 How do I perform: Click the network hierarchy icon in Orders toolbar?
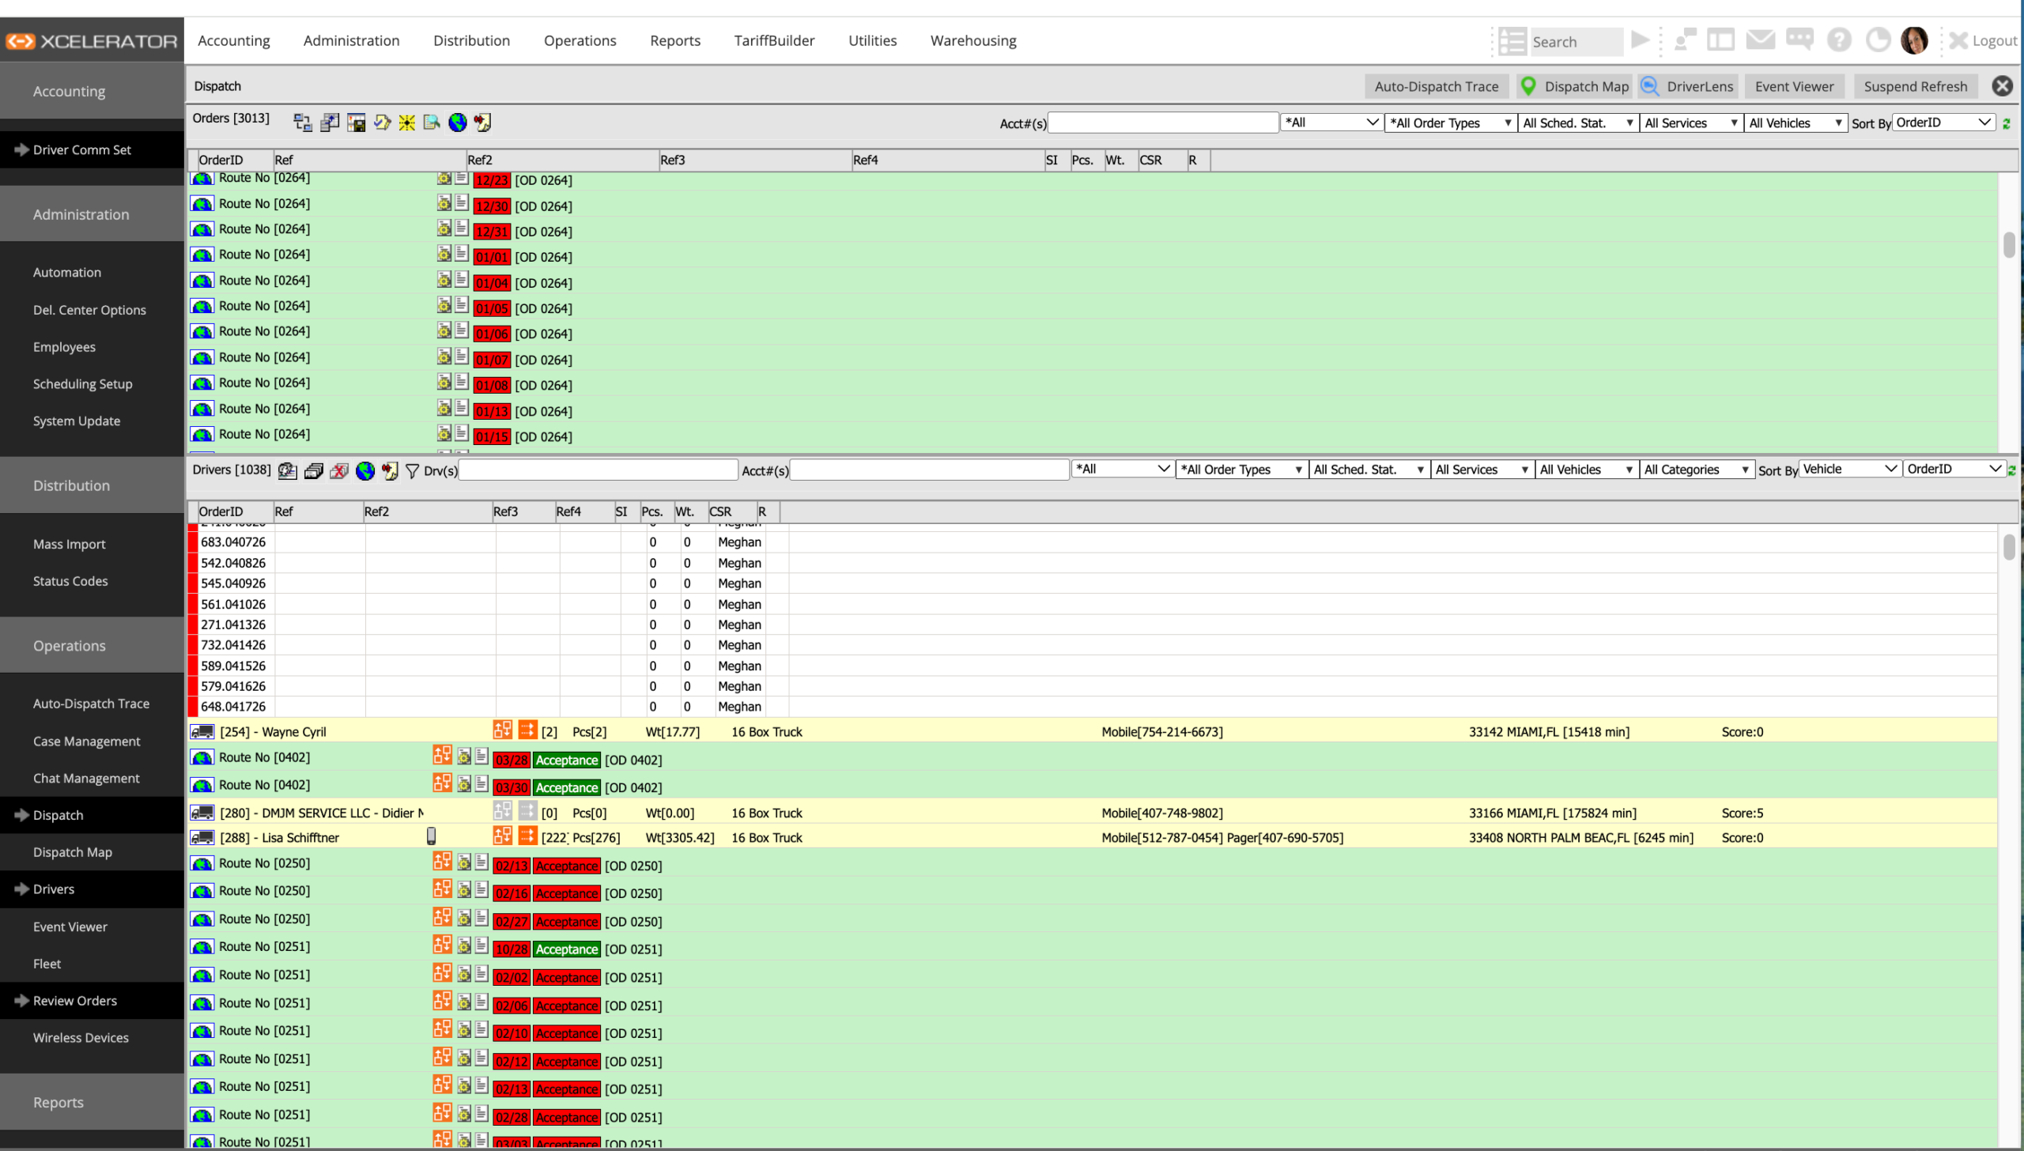click(x=302, y=123)
